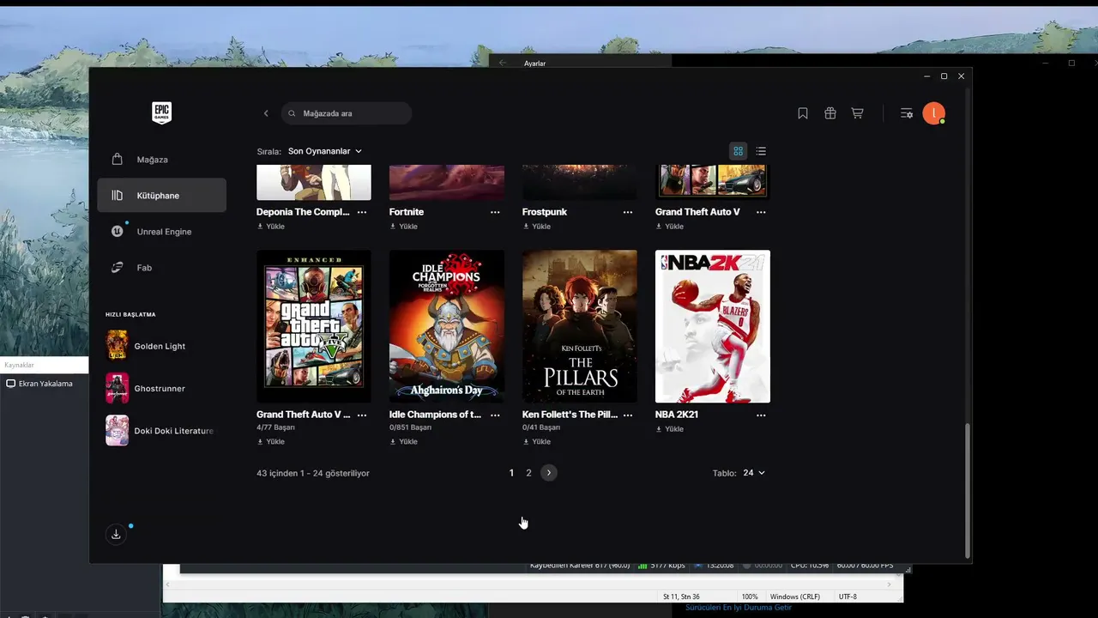Install Frostpunk via Yükle
1098x618 pixels.
(x=536, y=227)
